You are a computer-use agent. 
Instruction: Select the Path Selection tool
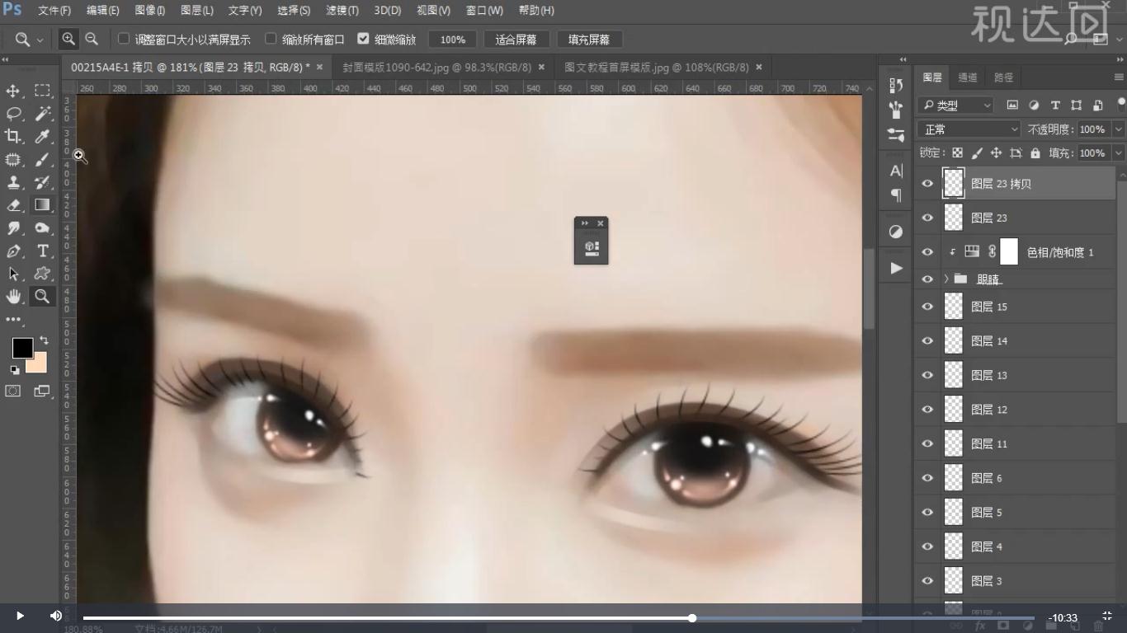(13, 274)
